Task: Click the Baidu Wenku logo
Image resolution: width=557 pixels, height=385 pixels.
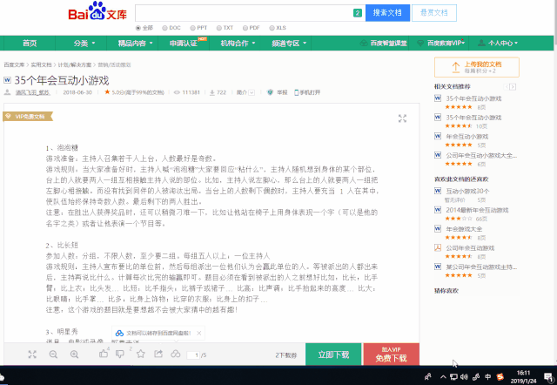Action: pyautogui.click(x=97, y=11)
